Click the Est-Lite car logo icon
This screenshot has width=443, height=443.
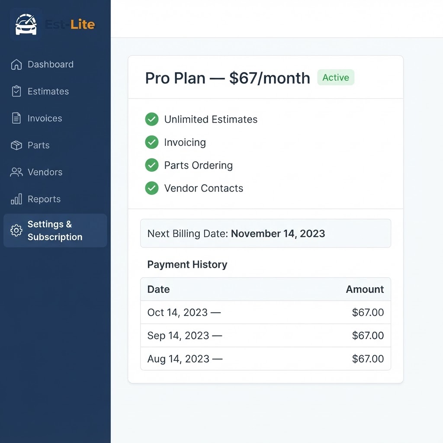click(x=26, y=25)
